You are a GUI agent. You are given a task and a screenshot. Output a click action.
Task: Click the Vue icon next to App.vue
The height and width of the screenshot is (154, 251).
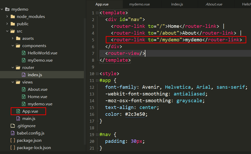tap(18, 111)
